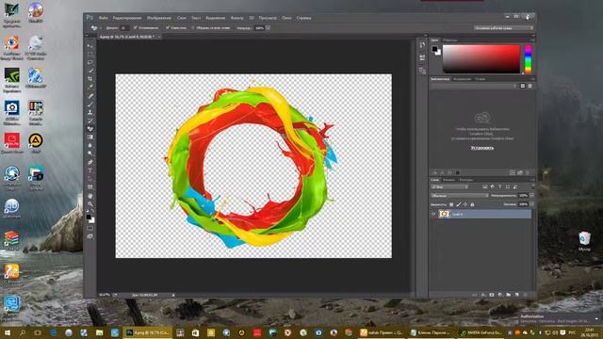Switch to the Styles tab
The image size is (603, 339).
click(x=480, y=79)
